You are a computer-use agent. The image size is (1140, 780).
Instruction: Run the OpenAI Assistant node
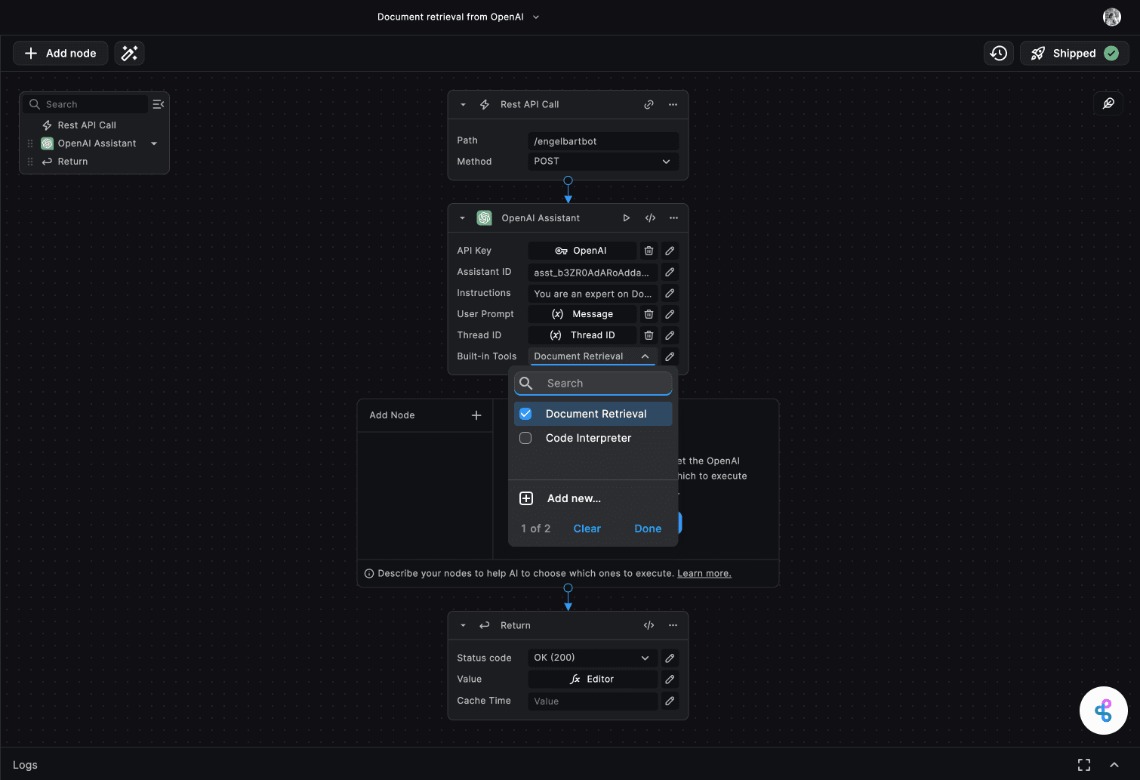point(626,217)
